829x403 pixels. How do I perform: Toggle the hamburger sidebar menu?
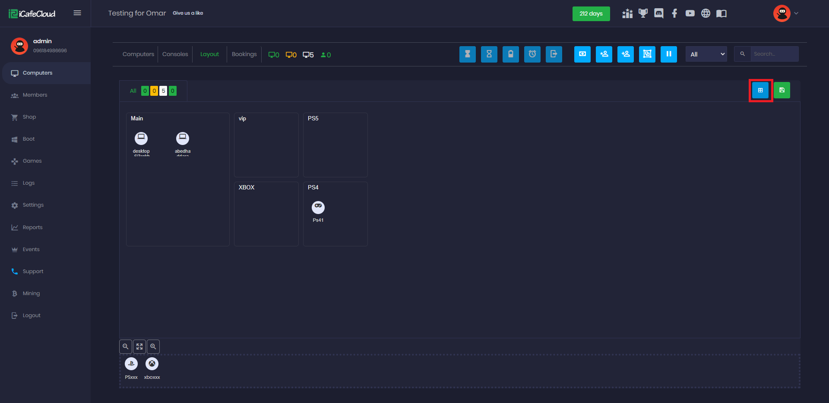pos(77,13)
